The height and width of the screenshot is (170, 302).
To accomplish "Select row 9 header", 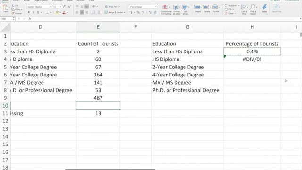I will click(x=5, y=98).
